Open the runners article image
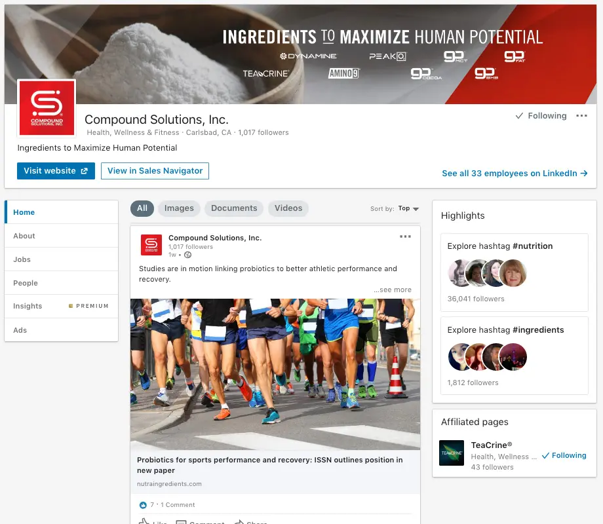The width and height of the screenshot is (603, 524). pos(275,374)
